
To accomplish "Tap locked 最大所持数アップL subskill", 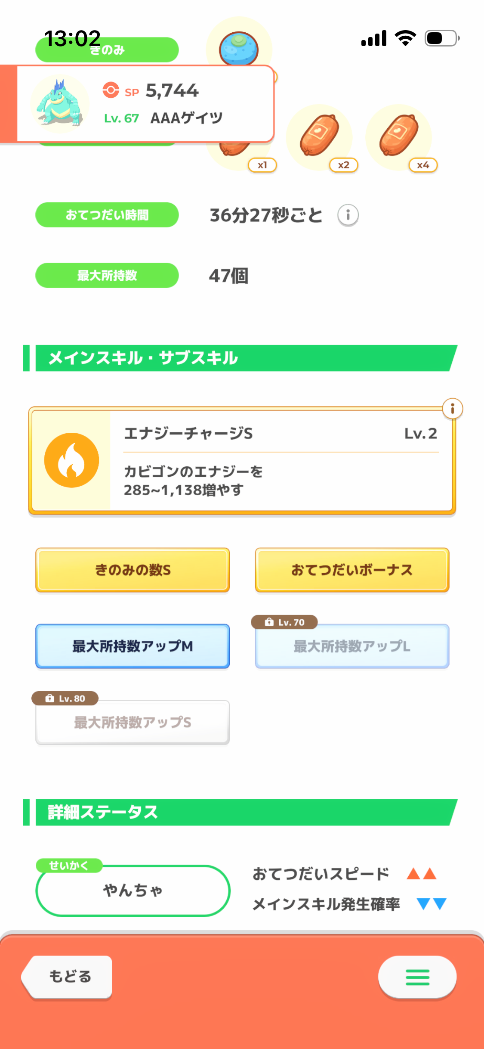I will point(352,646).
